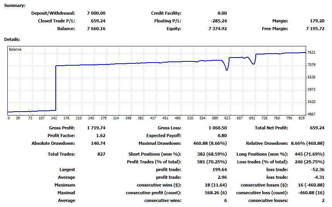Click the Closed Trade P/L label
The height and width of the screenshot is (207, 332).
click(56, 21)
